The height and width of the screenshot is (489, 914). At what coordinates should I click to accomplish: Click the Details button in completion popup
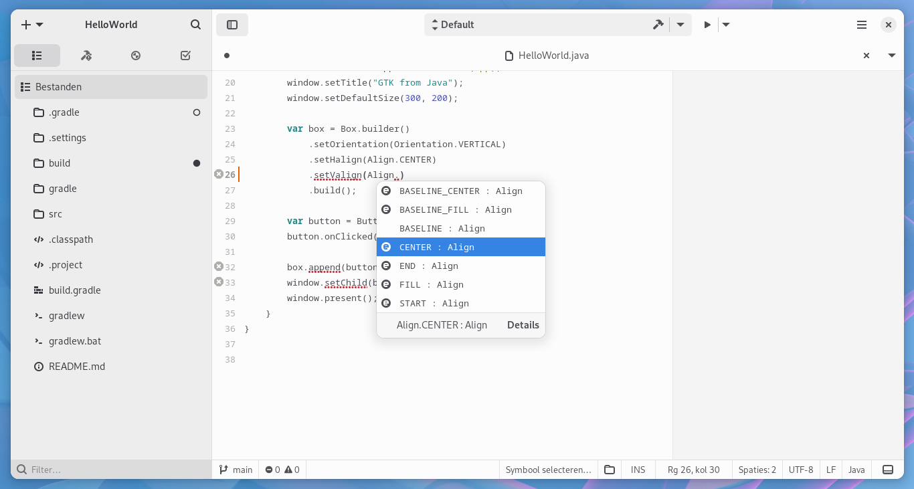click(523, 325)
